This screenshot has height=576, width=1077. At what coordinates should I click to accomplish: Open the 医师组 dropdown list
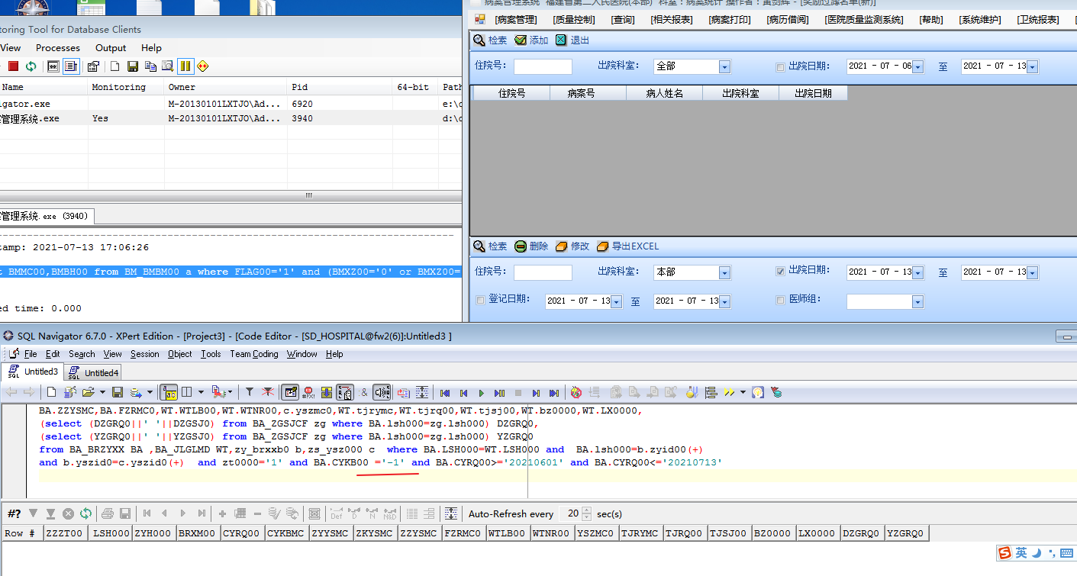click(917, 302)
